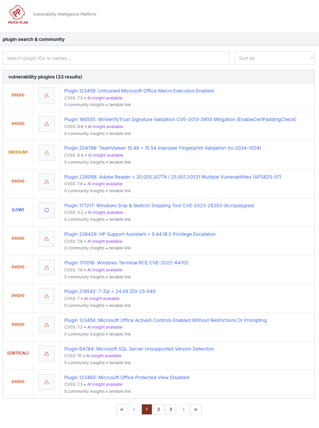View AI insight available for Adobe Reader plugin
The width and height of the screenshot is (319, 428).
coord(105,184)
